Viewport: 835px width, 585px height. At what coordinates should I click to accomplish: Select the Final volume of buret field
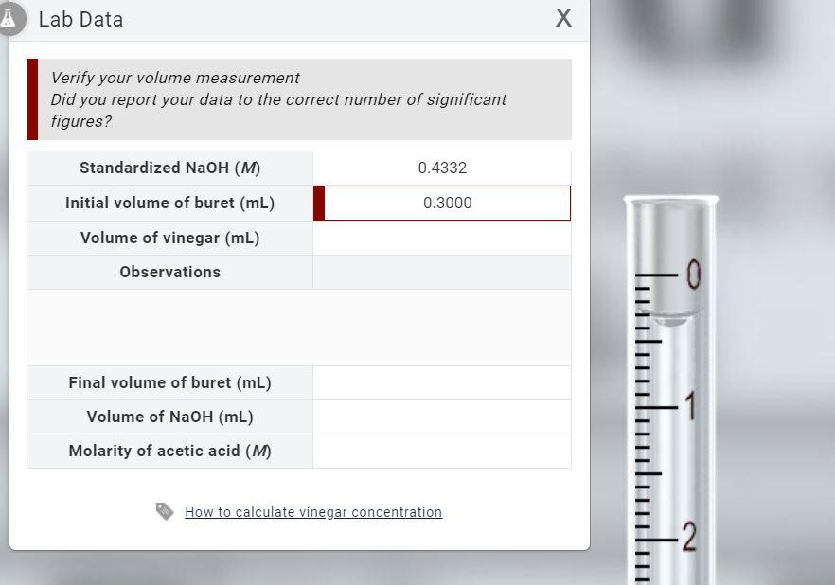click(441, 382)
